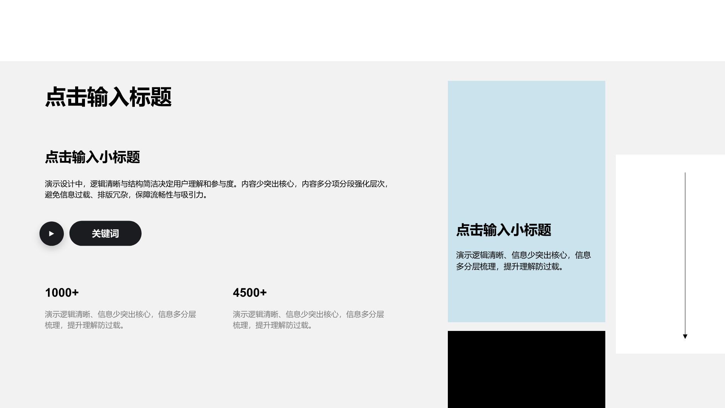The width and height of the screenshot is (725, 408).
Task: Click the black 关键词 pill button
Action: point(105,233)
